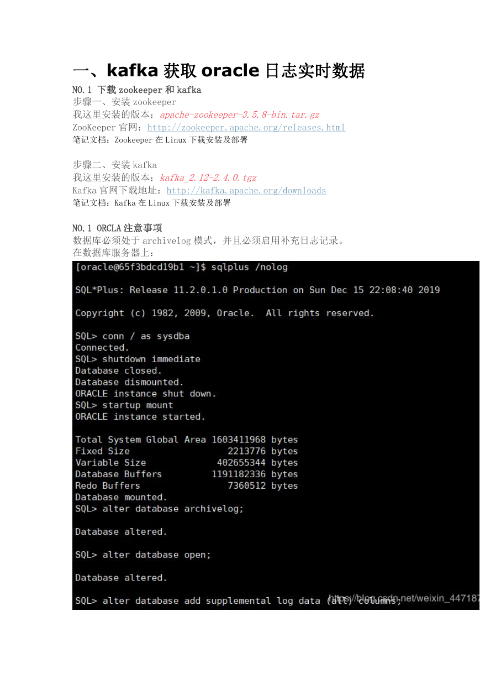Click the 'alter database open;' line
The image size is (480, 679).
144,555
